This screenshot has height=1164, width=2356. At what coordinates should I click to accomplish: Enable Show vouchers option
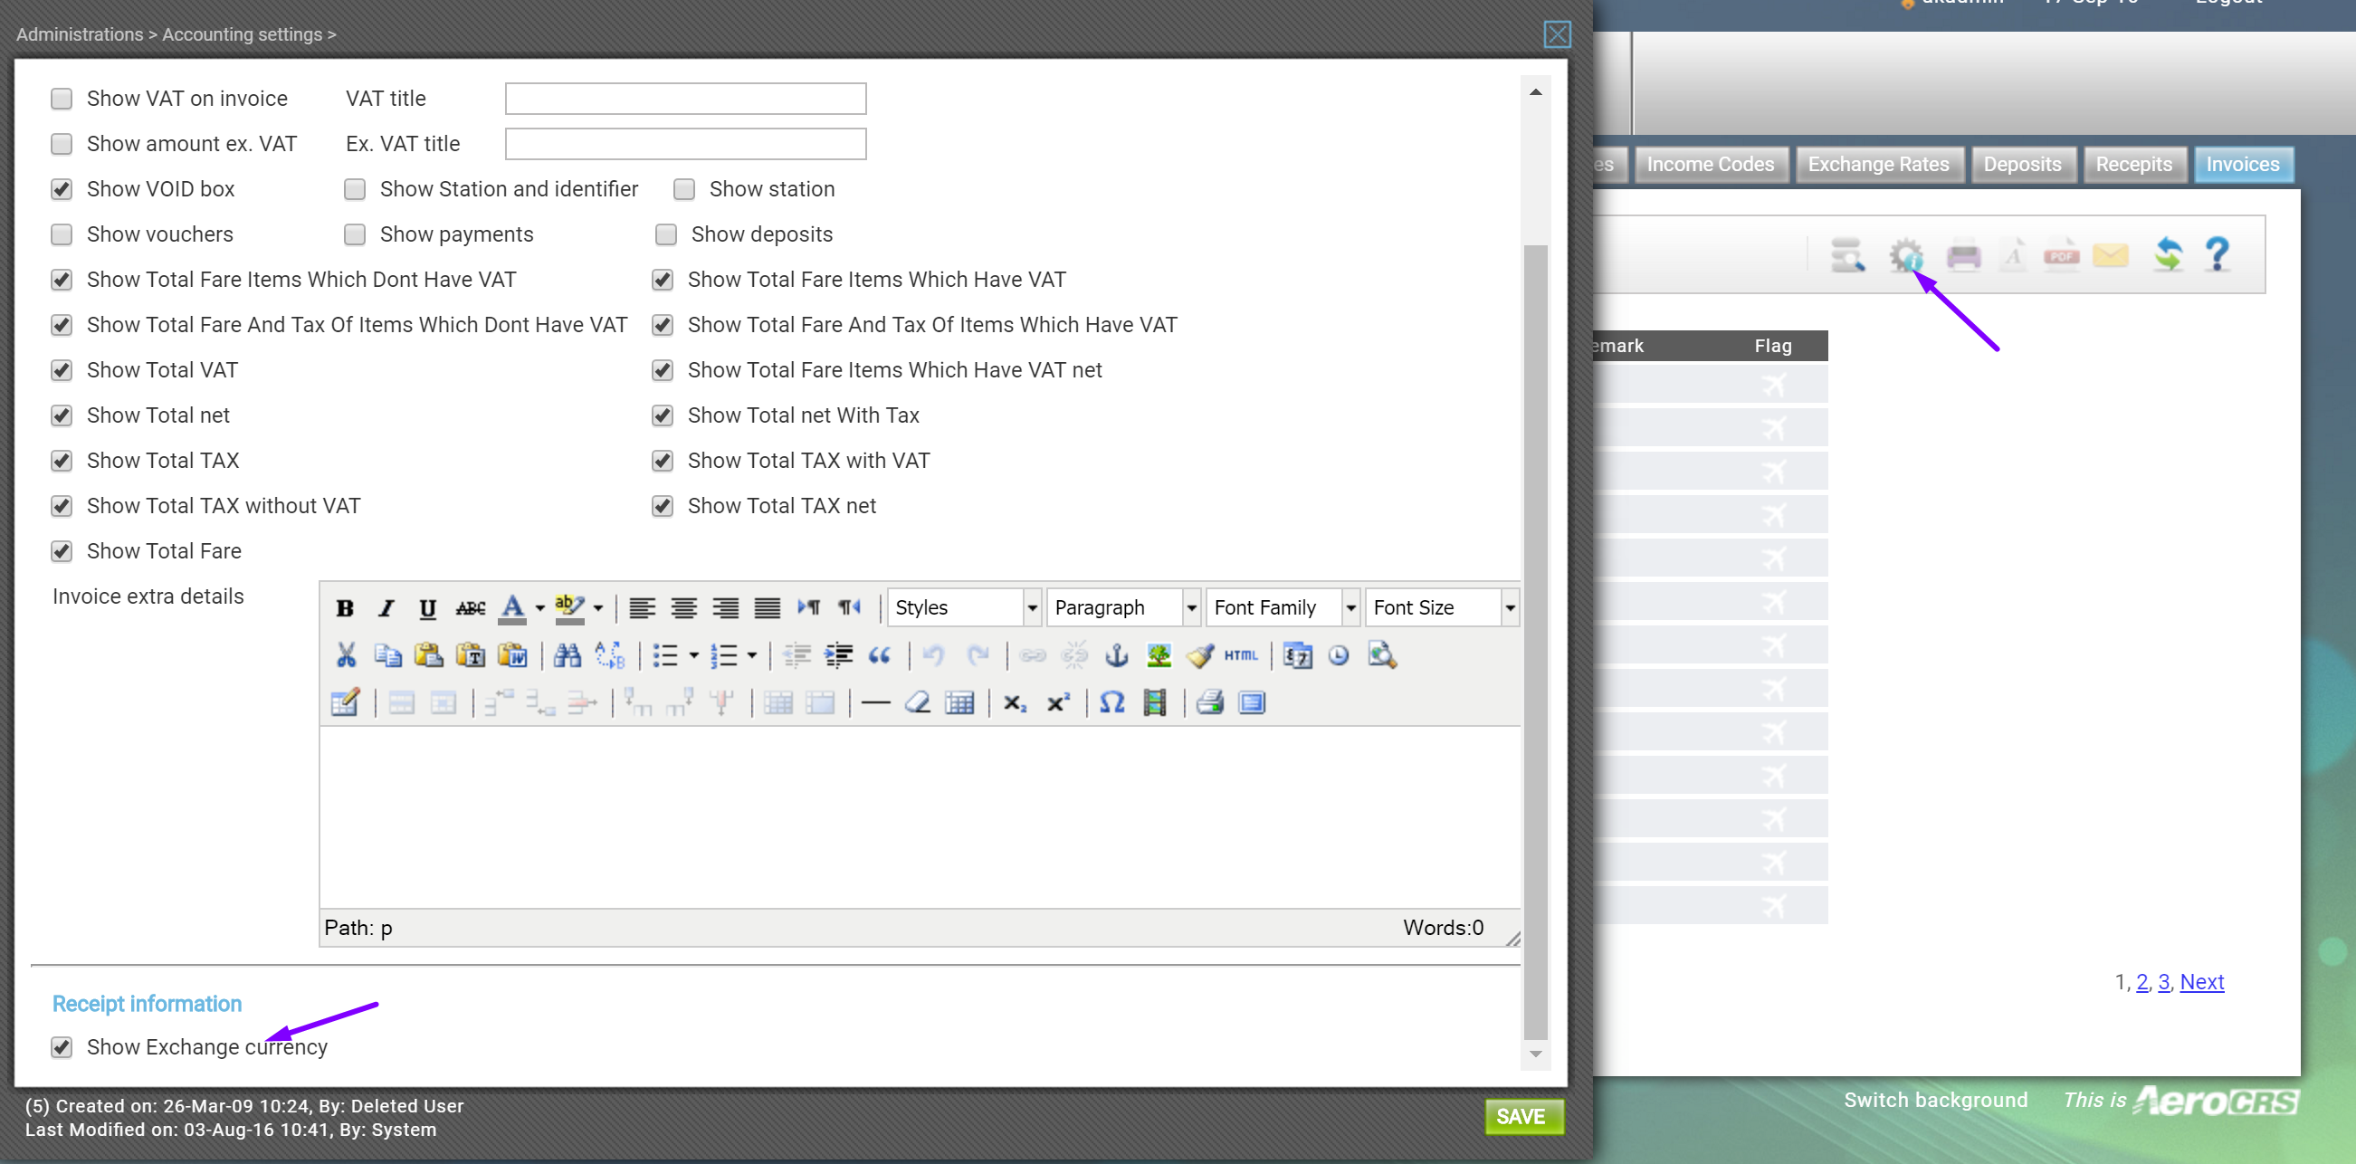point(62,235)
